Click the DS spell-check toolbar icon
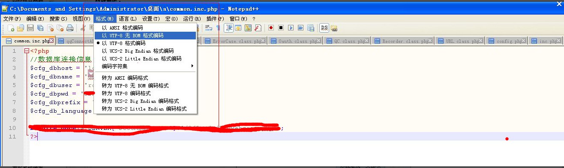The width and height of the screenshot is (564, 168). (x=324, y=28)
